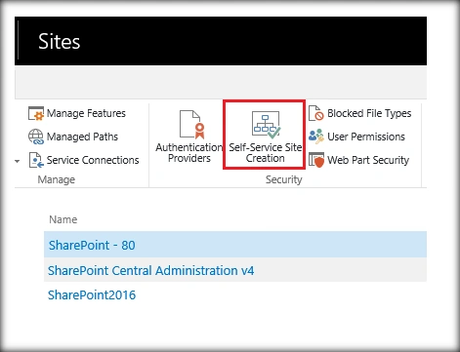Screen dimensions: 460x352
Task: Select the User Permissions text
Action: [x=366, y=137]
